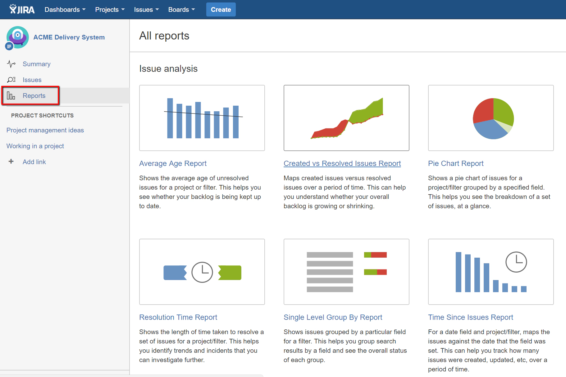Image resolution: width=566 pixels, height=377 pixels.
Task: Open the Boards dropdown menu
Action: pos(181,9)
